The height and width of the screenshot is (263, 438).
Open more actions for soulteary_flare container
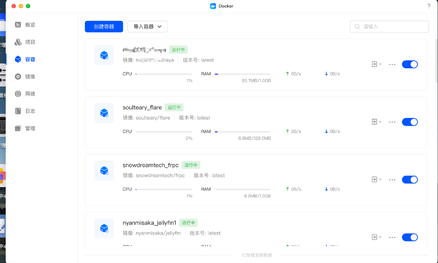point(392,122)
